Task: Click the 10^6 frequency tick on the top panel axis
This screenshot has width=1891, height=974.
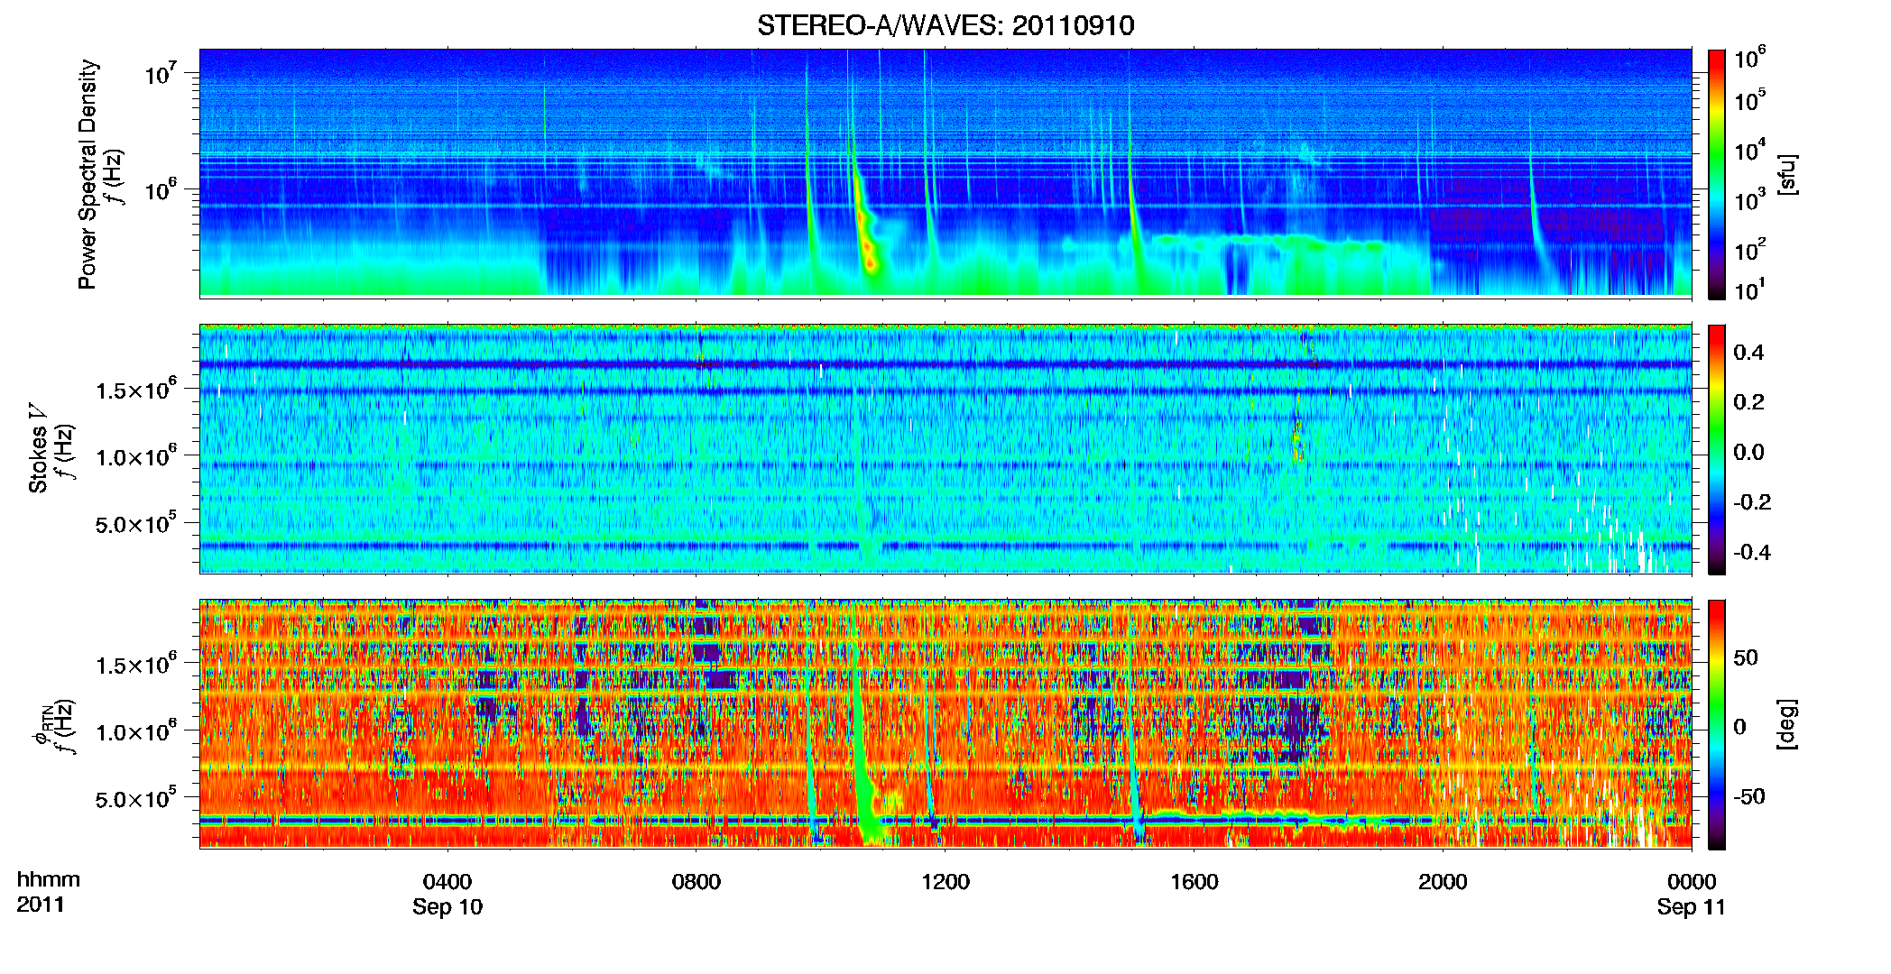Action: pos(159,190)
